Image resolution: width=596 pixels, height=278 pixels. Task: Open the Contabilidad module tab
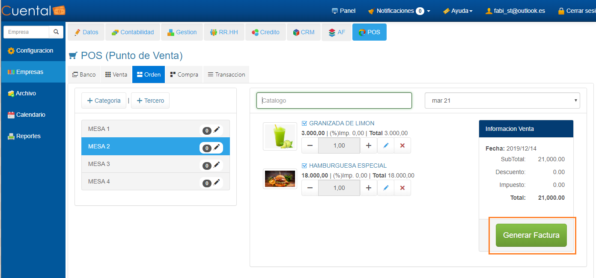[133, 32]
